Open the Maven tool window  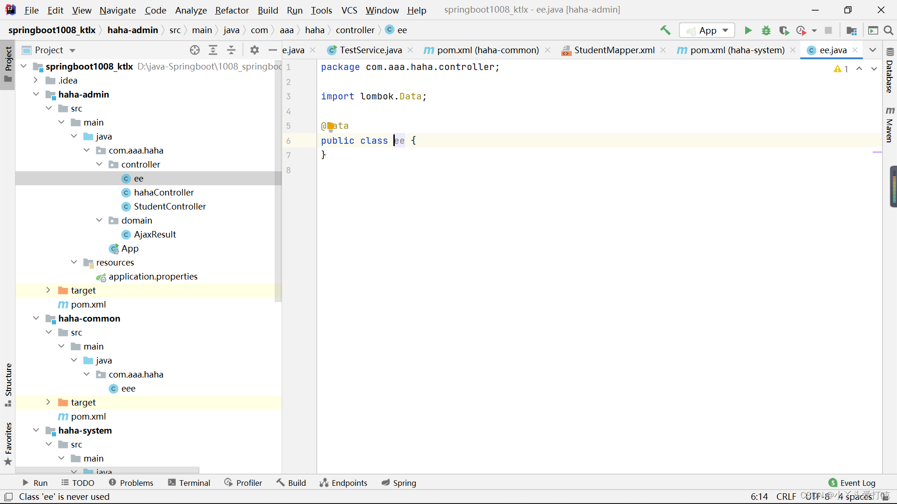[890, 124]
